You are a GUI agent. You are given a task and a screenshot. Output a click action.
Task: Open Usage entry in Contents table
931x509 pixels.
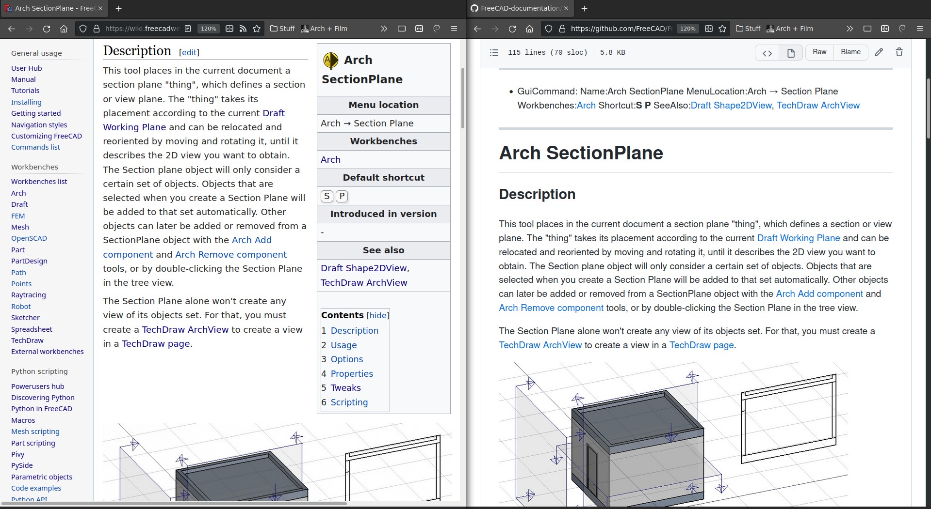(343, 345)
